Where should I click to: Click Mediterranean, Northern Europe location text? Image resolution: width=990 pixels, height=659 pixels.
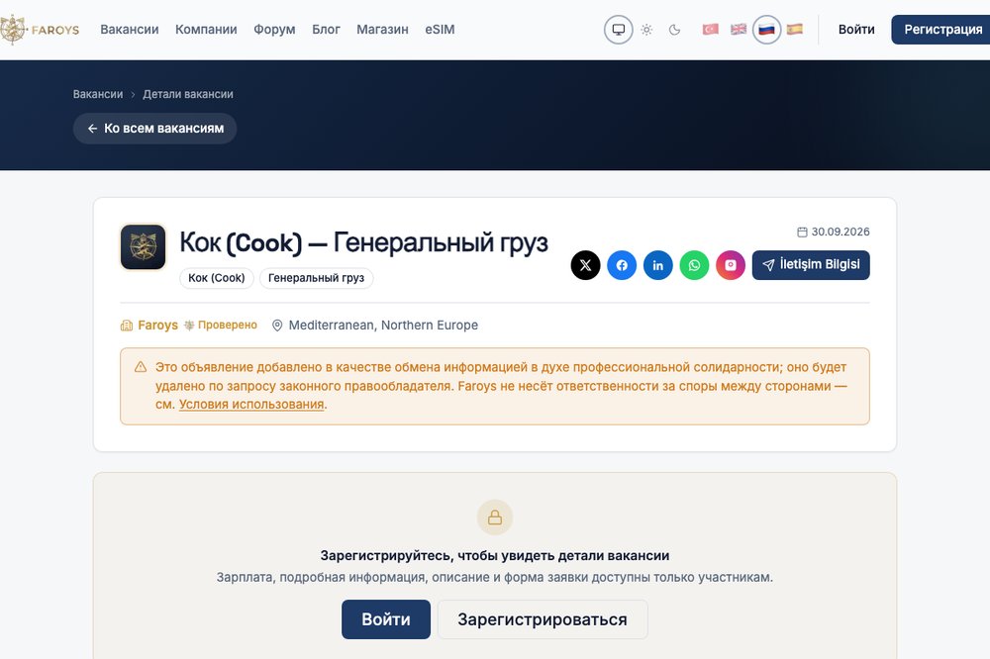[x=383, y=326]
